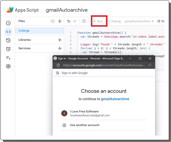Click the Debug button
Image resolution: width=171 pixels, height=142 pixels.
pyautogui.click(x=114, y=21)
